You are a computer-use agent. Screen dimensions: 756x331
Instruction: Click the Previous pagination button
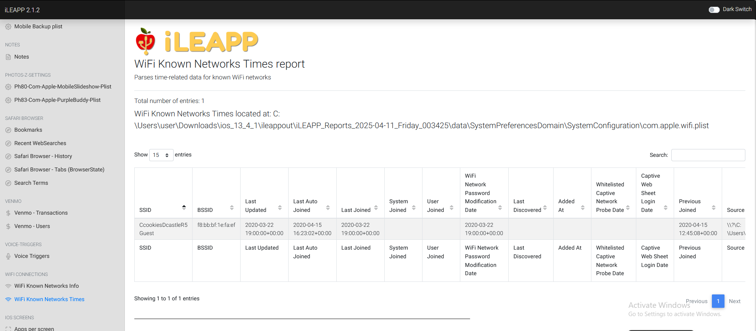pyautogui.click(x=697, y=302)
